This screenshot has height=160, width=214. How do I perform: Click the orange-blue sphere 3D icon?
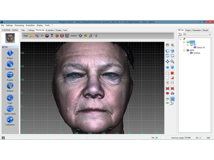47,36
